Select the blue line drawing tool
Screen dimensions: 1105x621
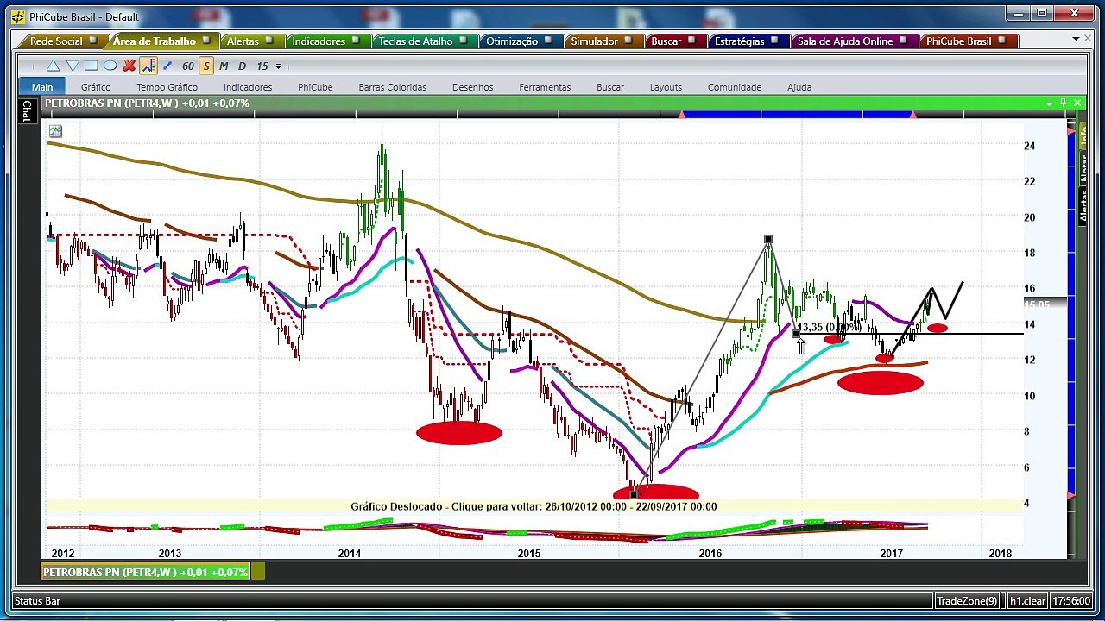pos(167,66)
